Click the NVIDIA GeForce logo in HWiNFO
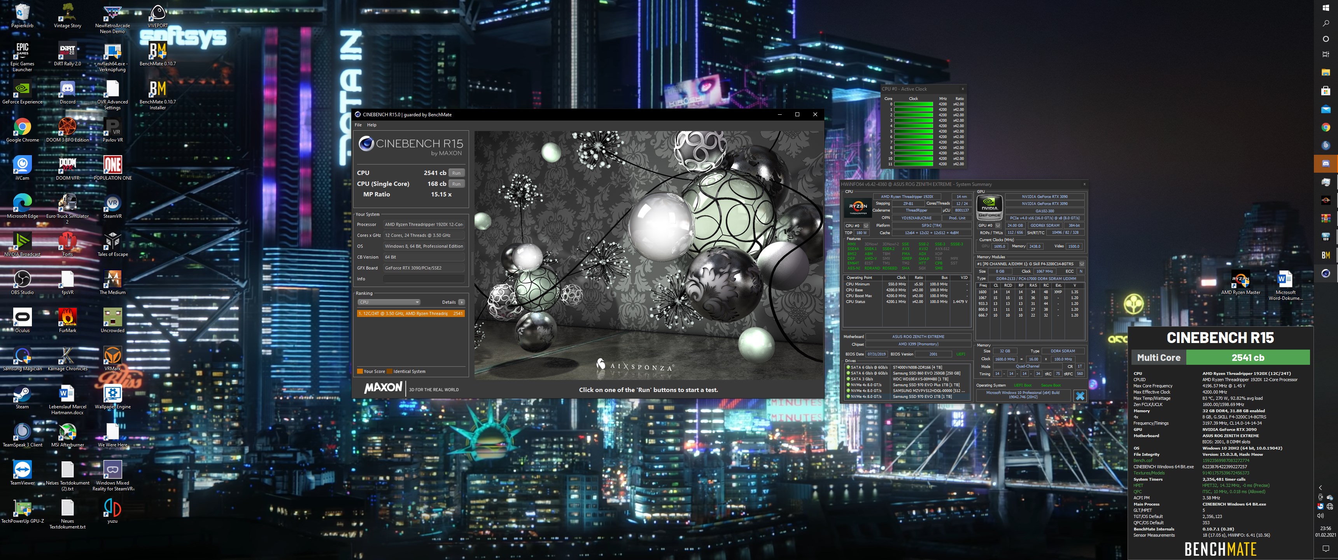Screen dimensions: 1338x560 (x=989, y=208)
